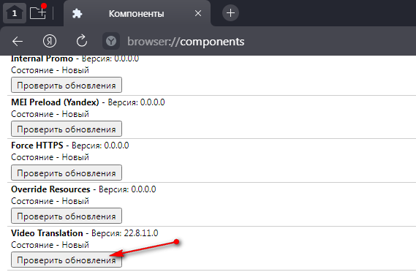Image resolution: width=416 pixels, height=272 pixels.
Task: Click the tab group icon with red dot
Action: coord(38,12)
